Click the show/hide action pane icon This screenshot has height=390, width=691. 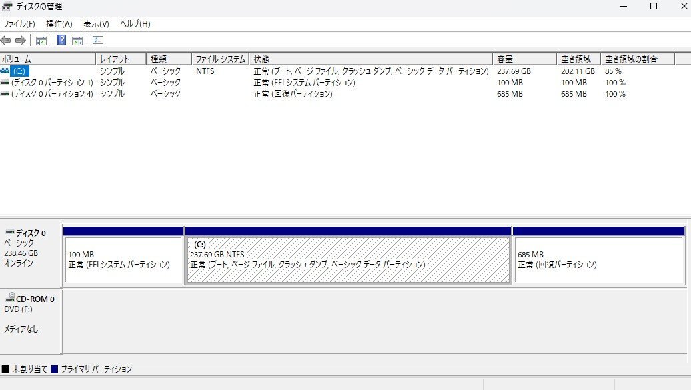pyautogui.click(x=77, y=41)
